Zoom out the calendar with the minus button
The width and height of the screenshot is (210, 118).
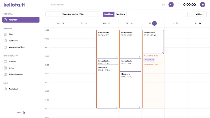[x=185, y=14]
